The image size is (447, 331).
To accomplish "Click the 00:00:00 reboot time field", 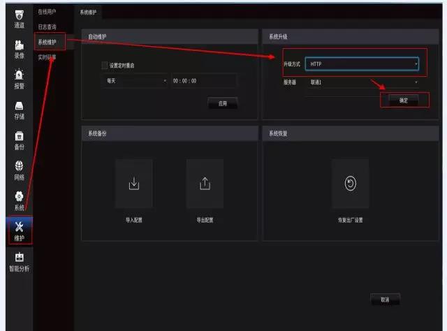I will coord(204,81).
